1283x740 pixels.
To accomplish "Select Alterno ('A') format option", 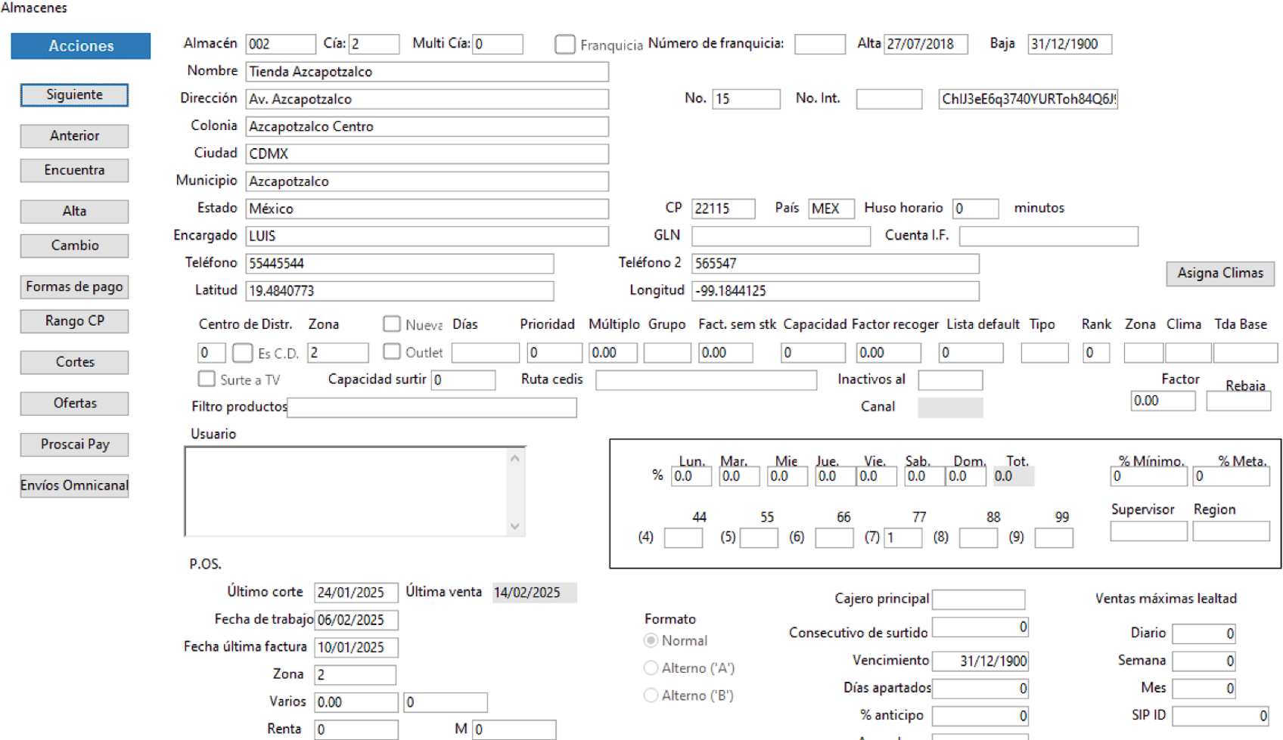I will (x=651, y=668).
